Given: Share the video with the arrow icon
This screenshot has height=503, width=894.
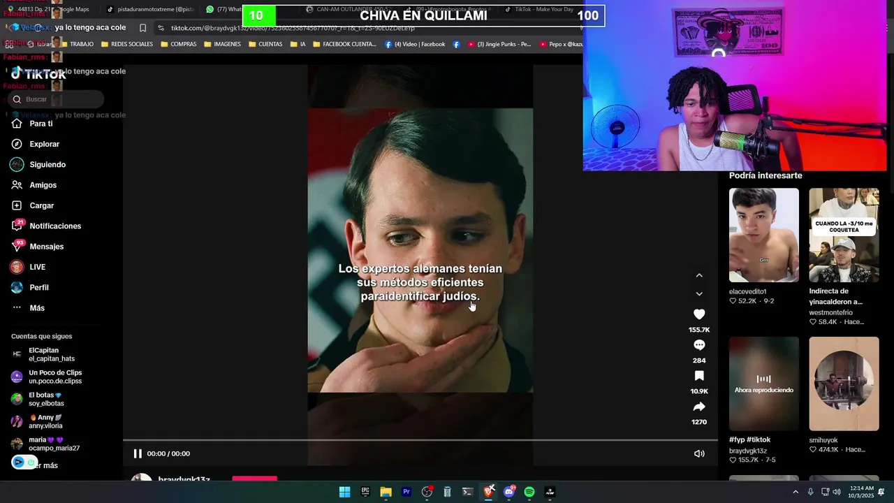Looking at the screenshot, I should (x=699, y=407).
